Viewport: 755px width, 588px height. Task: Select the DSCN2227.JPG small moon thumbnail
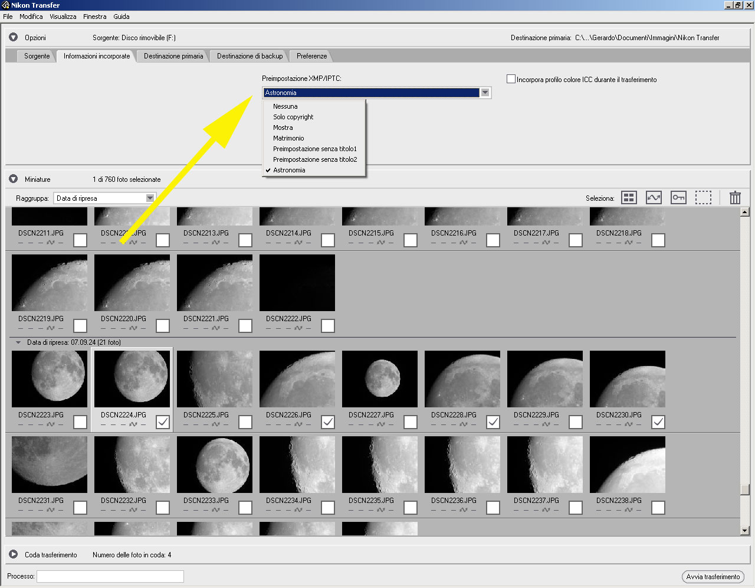[380, 379]
